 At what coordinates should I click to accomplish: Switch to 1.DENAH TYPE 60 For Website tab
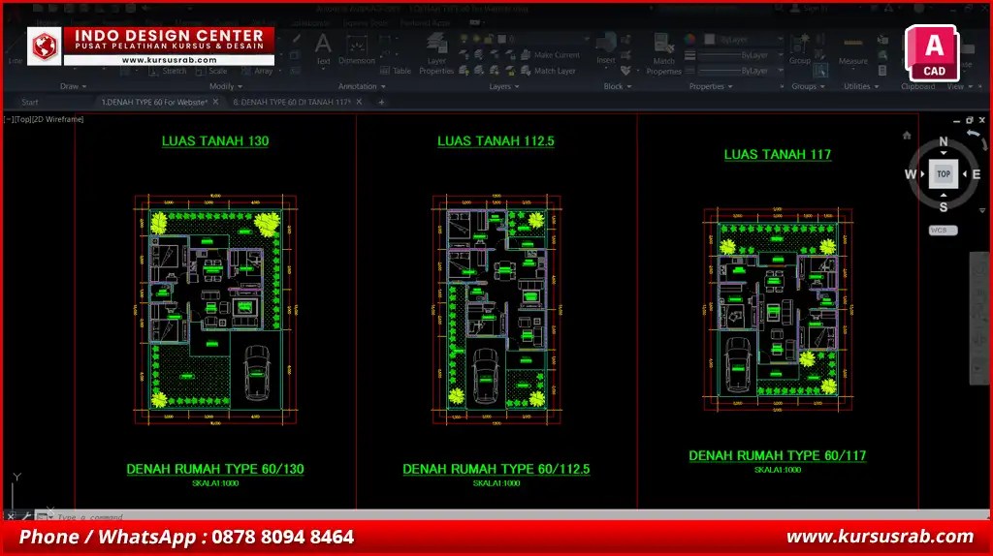[x=154, y=102]
